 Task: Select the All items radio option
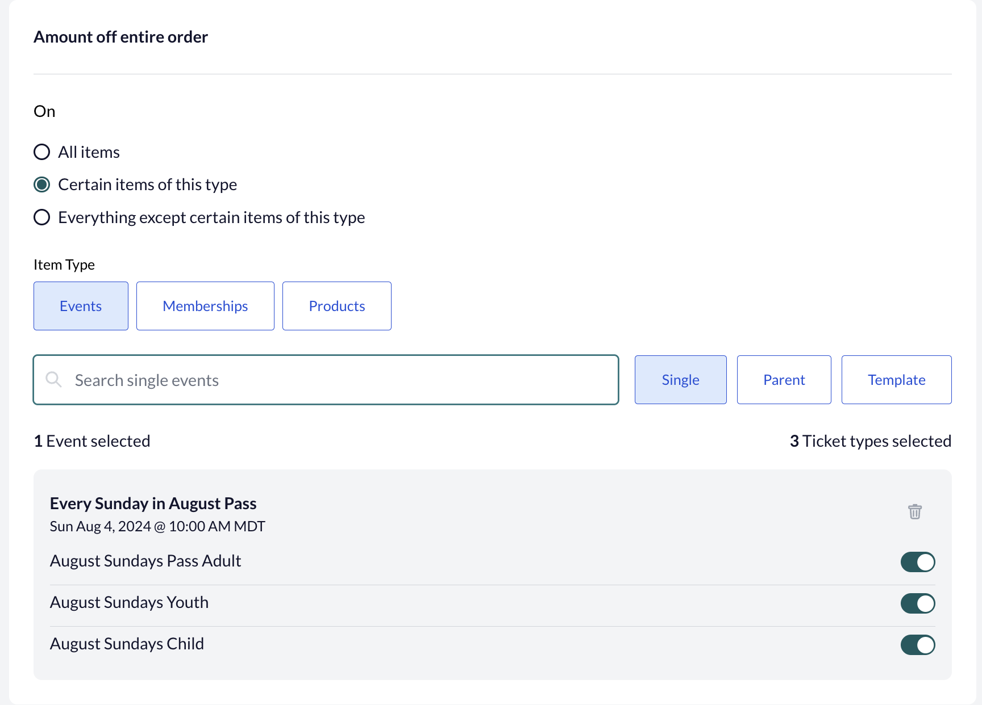[x=41, y=152]
